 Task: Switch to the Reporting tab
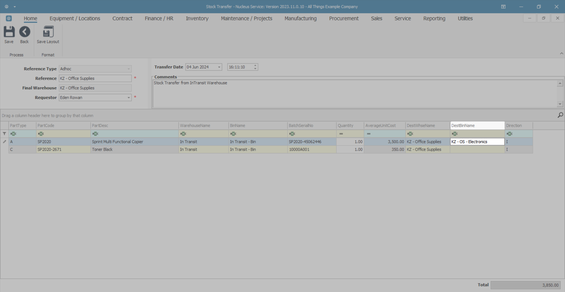click(434, 18)
